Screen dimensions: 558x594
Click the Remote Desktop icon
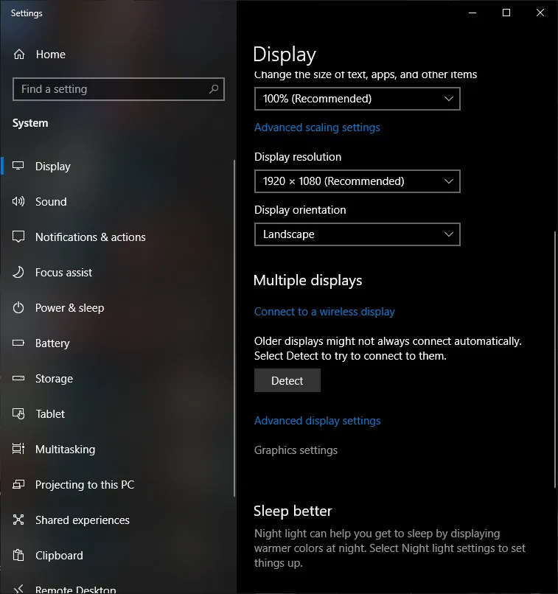(18, 589)
